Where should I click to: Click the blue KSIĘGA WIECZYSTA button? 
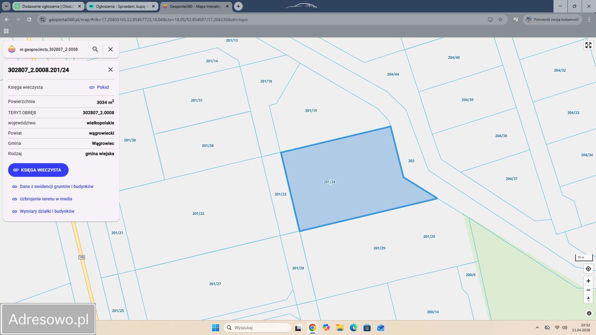pos(38,170)
